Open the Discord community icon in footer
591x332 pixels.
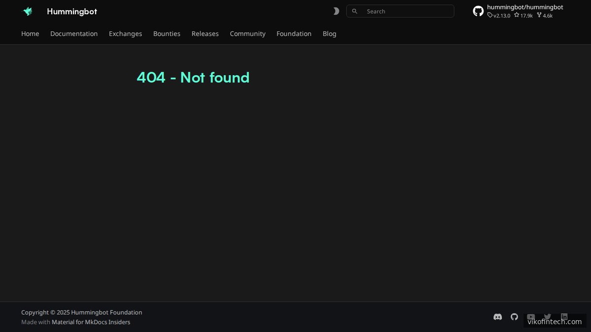(497, 317)
